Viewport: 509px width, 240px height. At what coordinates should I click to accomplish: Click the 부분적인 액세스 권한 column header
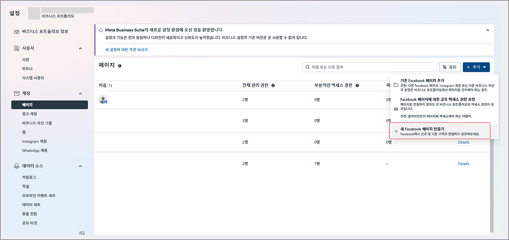click(x=333, y=85)
